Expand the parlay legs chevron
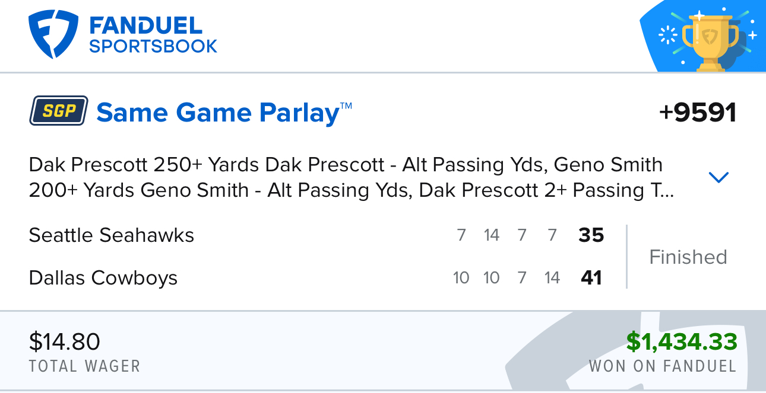The width and height of the screenshot is (766, 393). click(718, 177)
